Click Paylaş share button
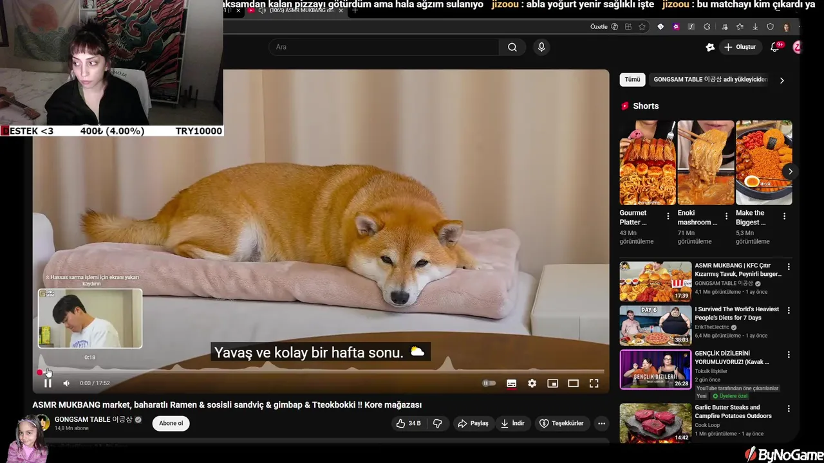The height and width of the screenshot is (463, 824). pyautogui.click(x=473, y=423)
